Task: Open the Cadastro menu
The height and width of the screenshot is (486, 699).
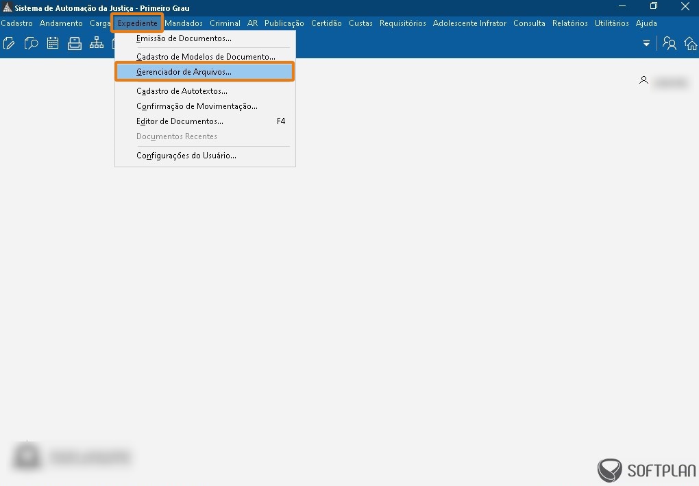Action: click(x=16, y=23)
